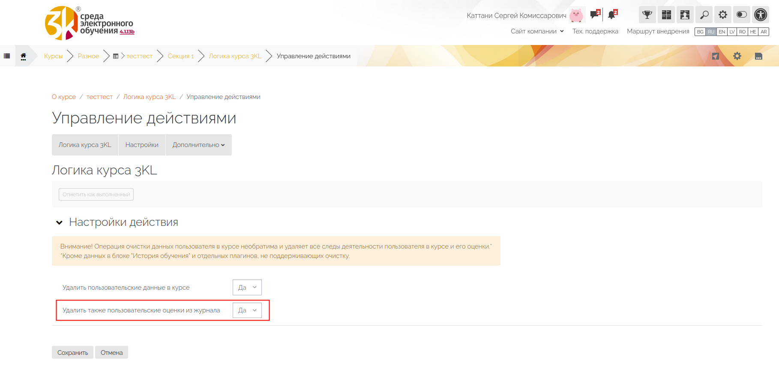This screenshot has width=779, height=369.
Task: Open the 'Удалить пользовательские данные в курсе' dropdown
Action: [247, 288]
